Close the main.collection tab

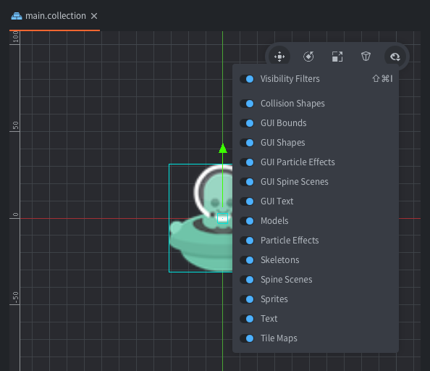pyautogui.click(x=94, y=16)
